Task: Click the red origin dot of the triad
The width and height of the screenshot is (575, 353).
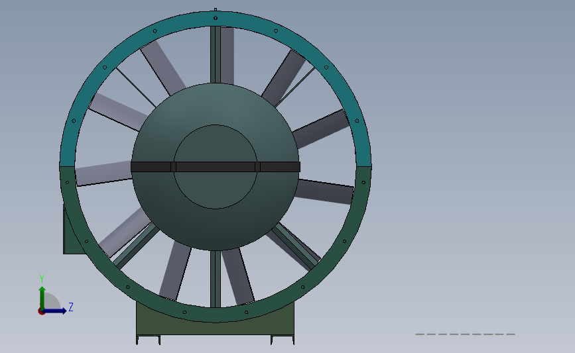Action: (x=41, y=312)
